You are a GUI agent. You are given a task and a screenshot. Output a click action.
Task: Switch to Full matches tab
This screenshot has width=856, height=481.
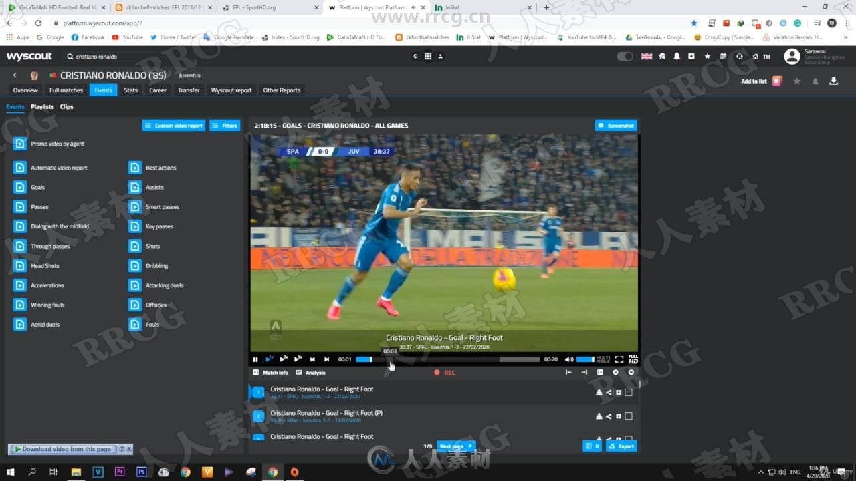point(66,90)
